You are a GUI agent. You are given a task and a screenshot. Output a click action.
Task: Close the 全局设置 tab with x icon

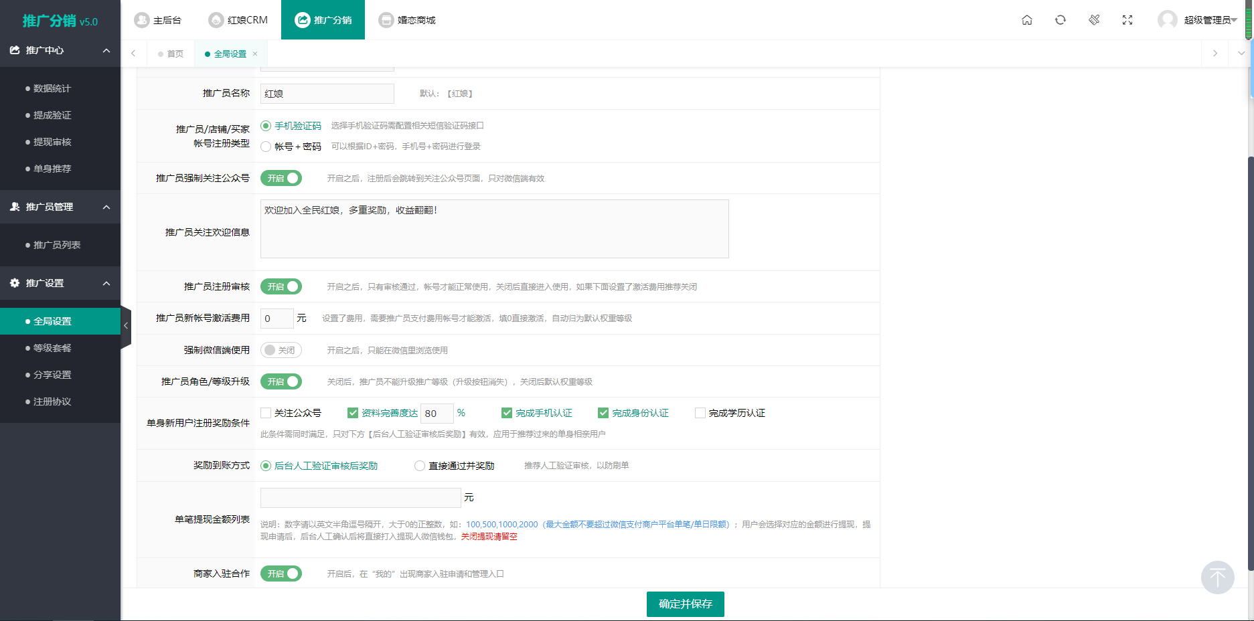coord(255,54)
